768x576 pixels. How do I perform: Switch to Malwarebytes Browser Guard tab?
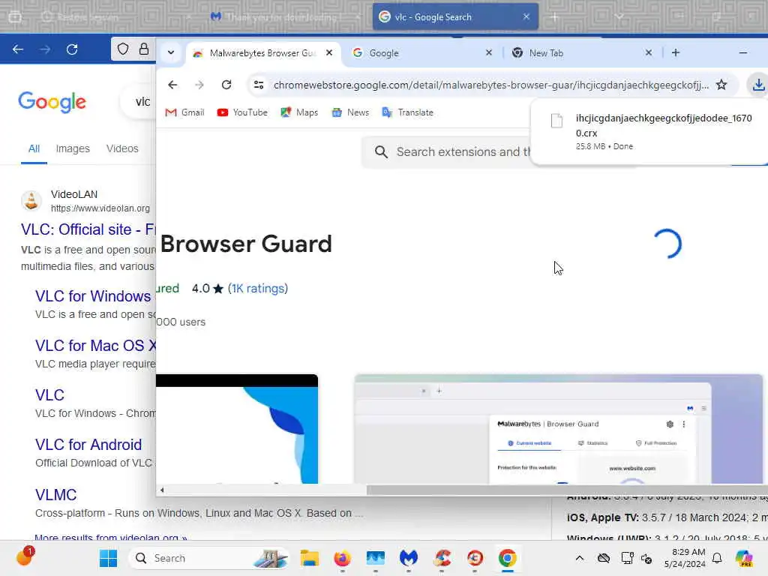coord(262,53)
